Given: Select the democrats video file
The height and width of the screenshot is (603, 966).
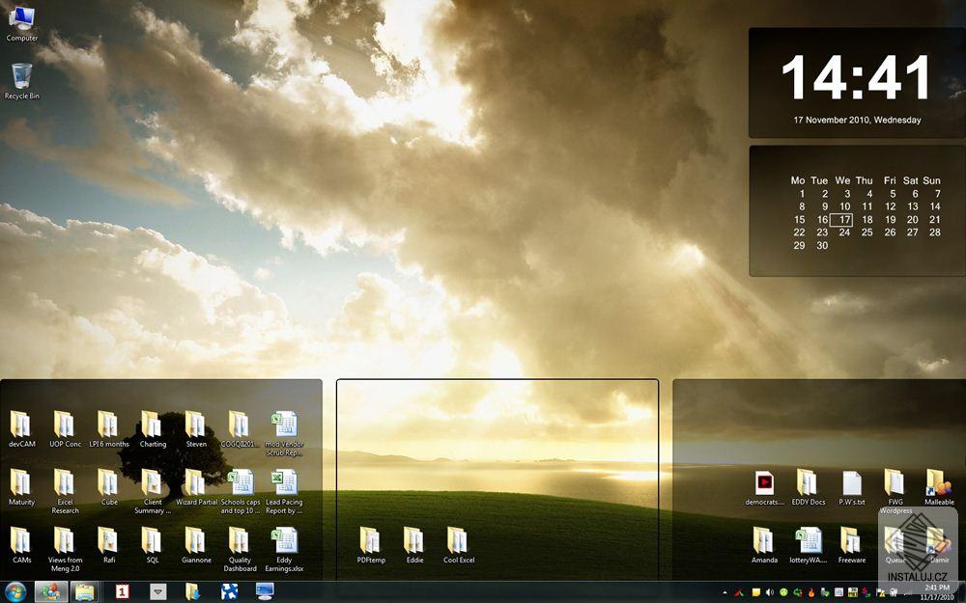Looking at the screenshot, I should (764, 487).
